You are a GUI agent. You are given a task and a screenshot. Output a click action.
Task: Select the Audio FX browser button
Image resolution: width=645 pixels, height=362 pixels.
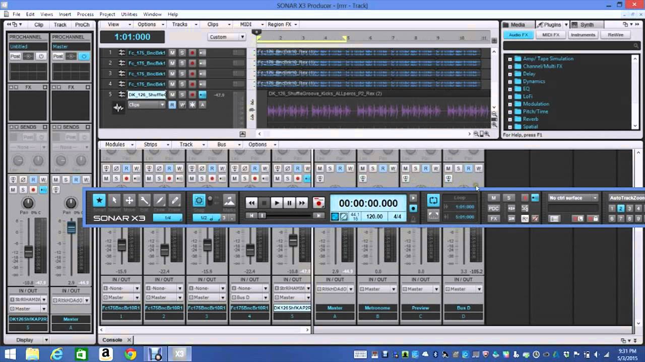coord(518,35)
